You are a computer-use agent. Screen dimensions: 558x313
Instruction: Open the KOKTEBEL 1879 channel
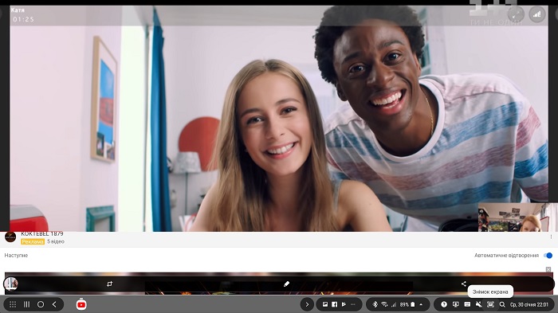[42, 233]
